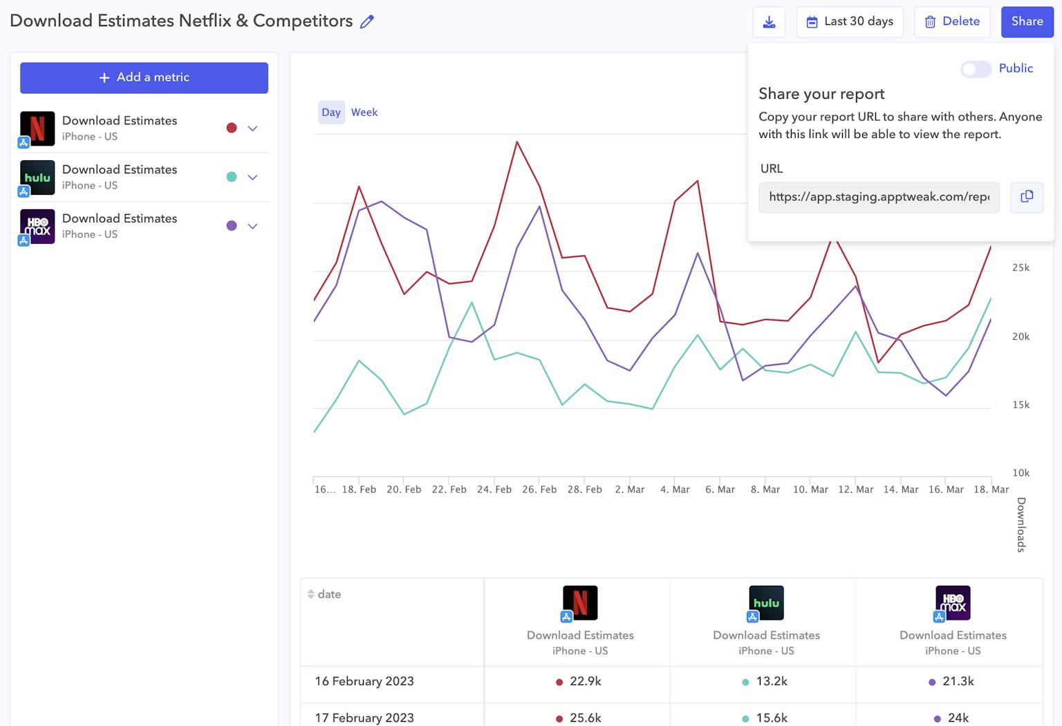The image size is (1062, 726).
Task: Expand the Hulu Download Estimates metric
Action: (x=252, y=177)
